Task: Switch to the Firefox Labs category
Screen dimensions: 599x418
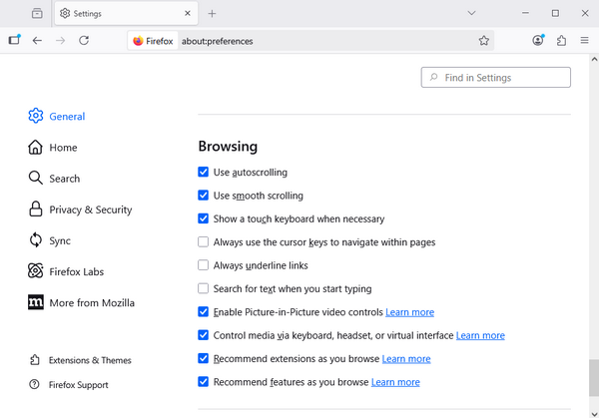Action: (x=76, y=271)
